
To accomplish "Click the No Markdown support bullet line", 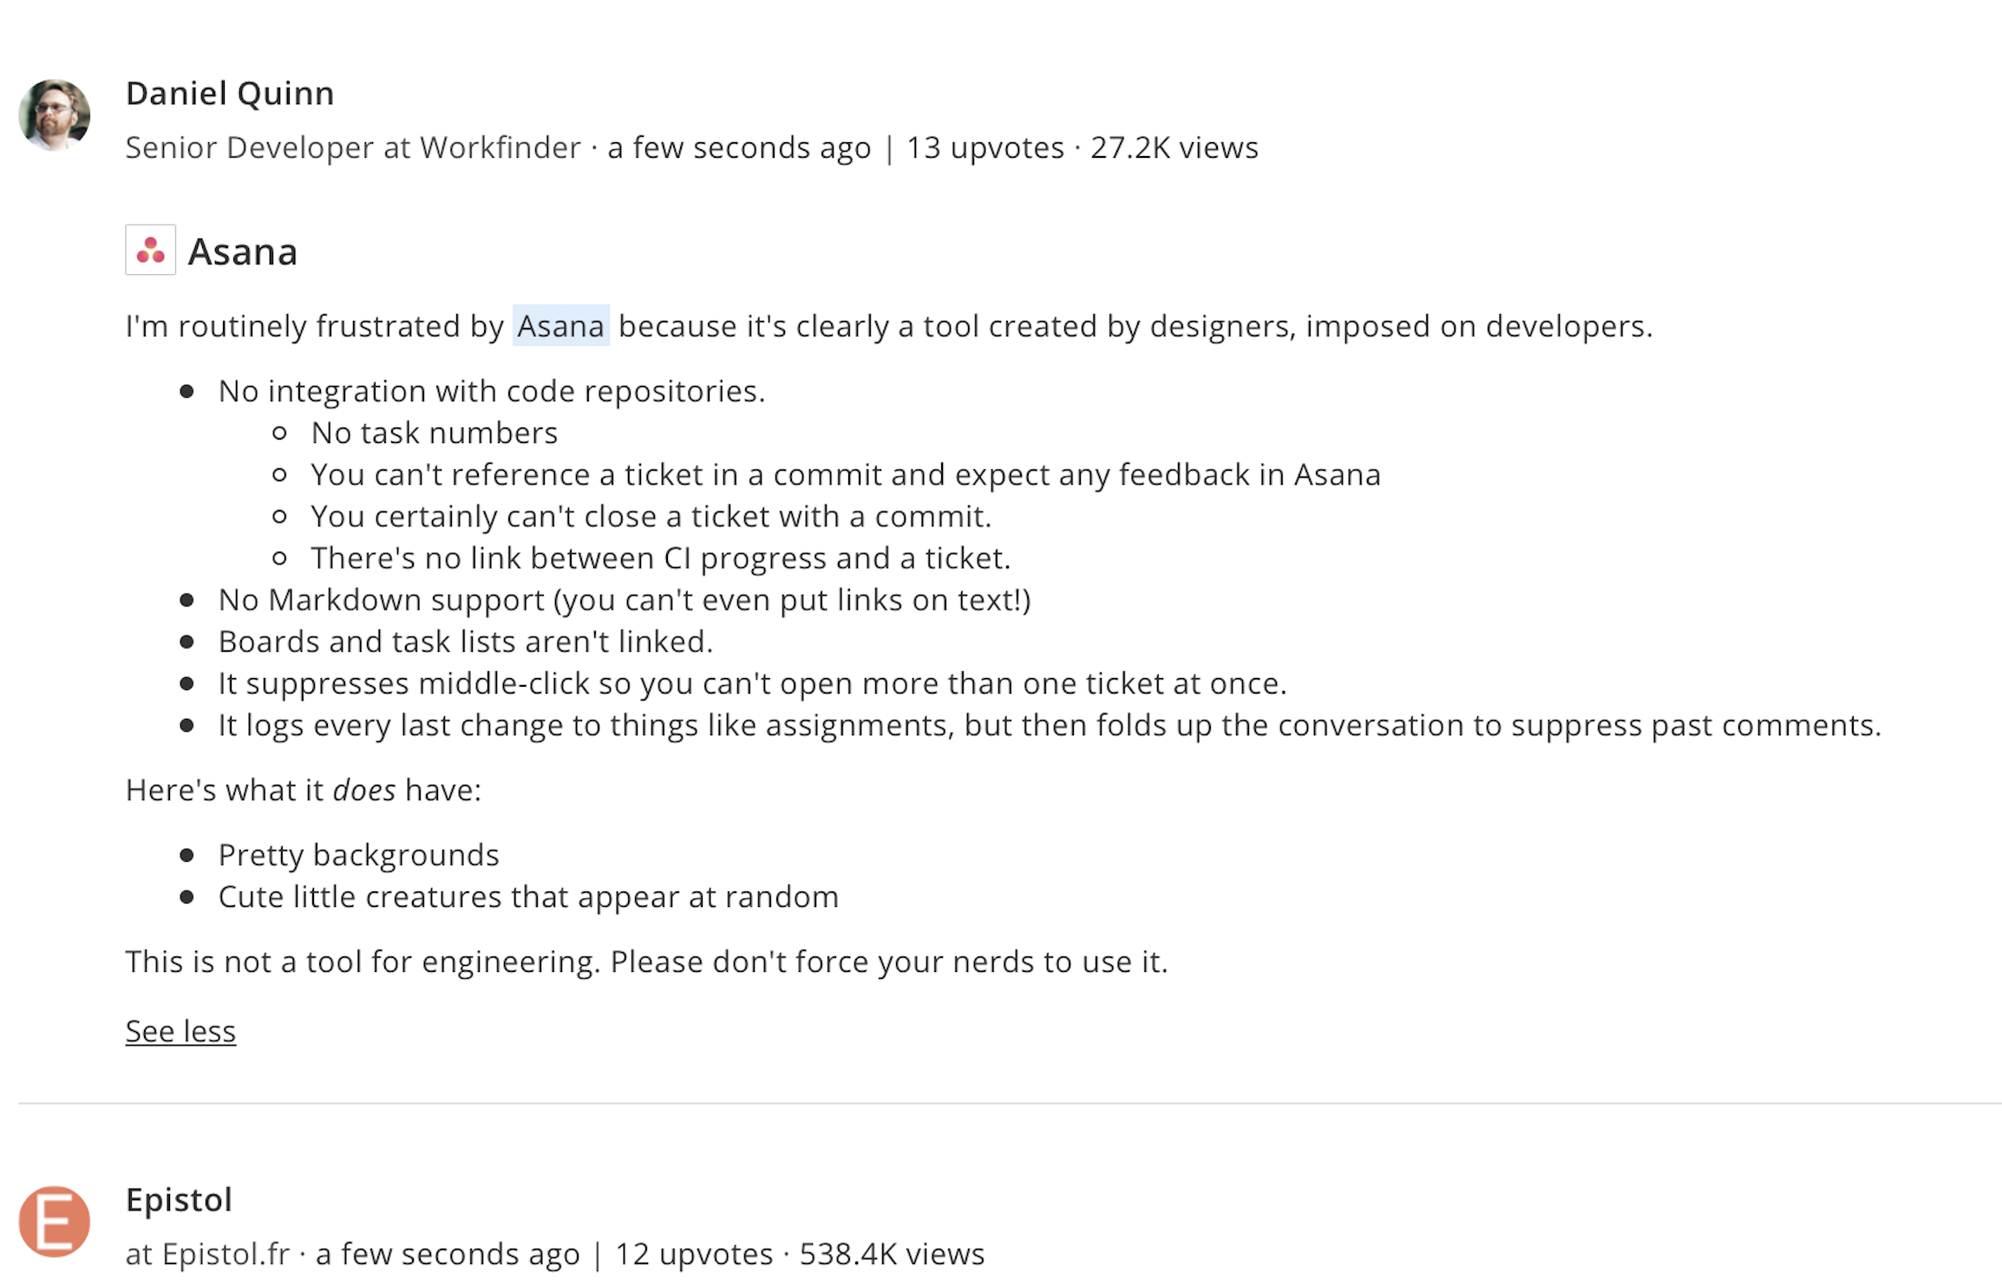I will pyautogui.click(x=624, y=600).
